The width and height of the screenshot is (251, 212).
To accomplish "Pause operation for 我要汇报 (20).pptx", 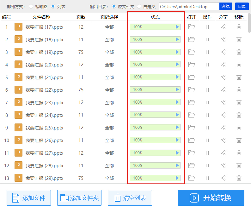I will tap(207, 65).
